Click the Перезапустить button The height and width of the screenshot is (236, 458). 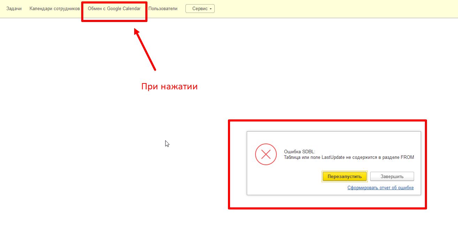345,176
